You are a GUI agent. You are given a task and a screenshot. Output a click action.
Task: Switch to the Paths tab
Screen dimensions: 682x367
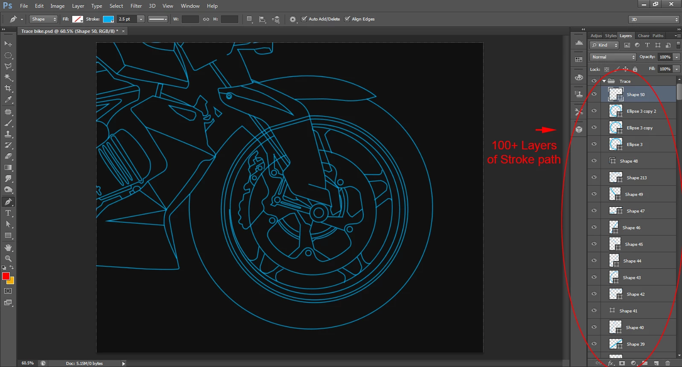[x=658, y=36]
